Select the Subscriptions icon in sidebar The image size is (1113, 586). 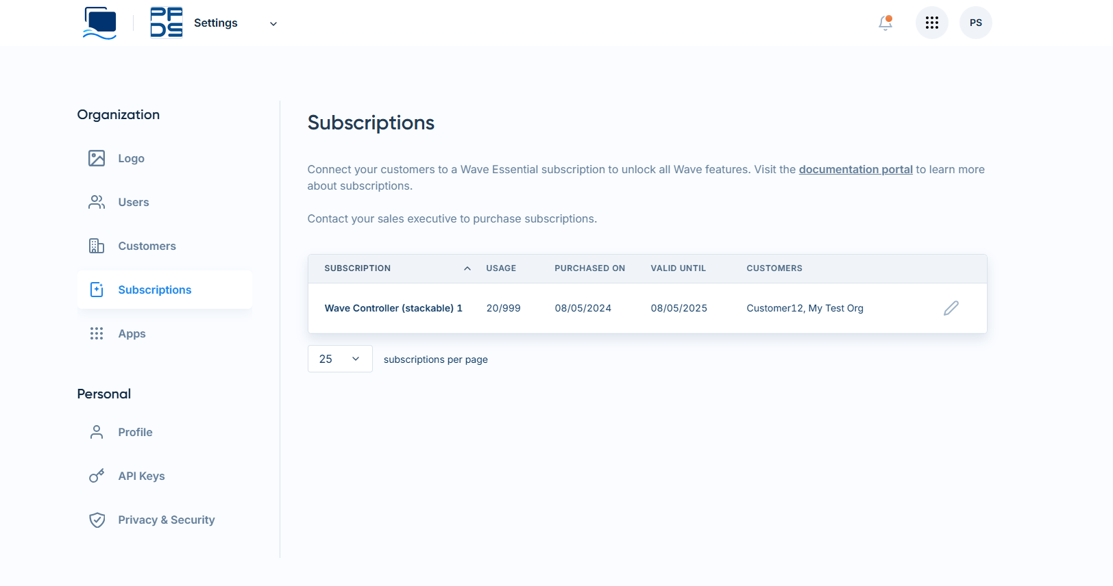[x=97, y=289]
